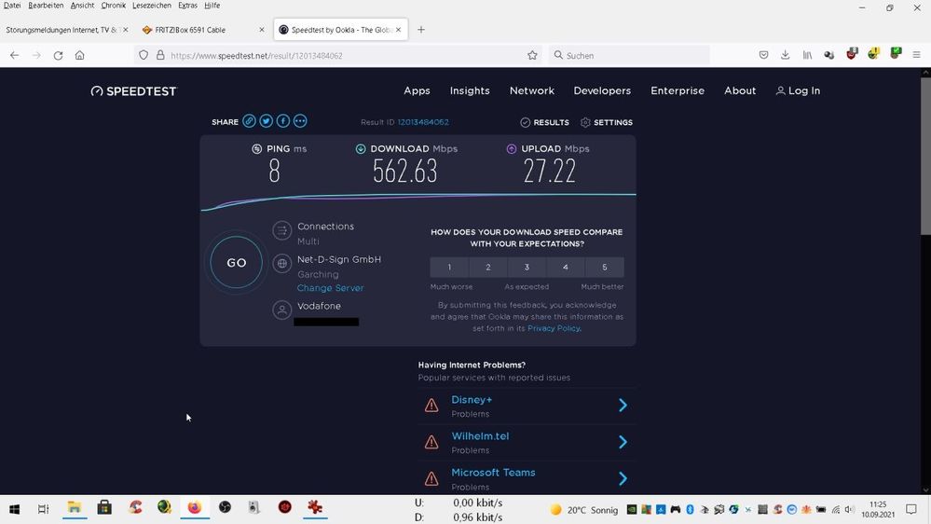Click the Connections Multi icon
Image resolution: width=931 pixels, height=524 pixels.
pos(282,230)
